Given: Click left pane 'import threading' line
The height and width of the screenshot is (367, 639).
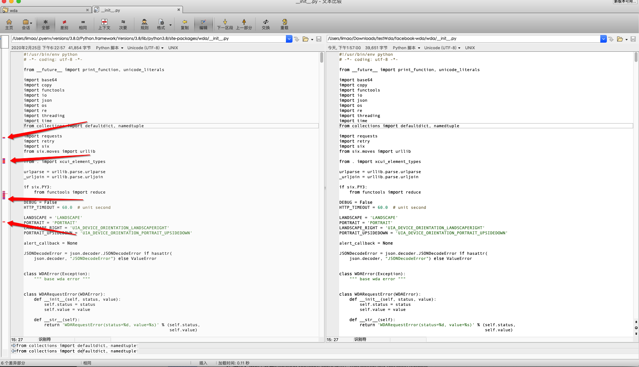Looking at the screenshot, I should pos(44,116).
